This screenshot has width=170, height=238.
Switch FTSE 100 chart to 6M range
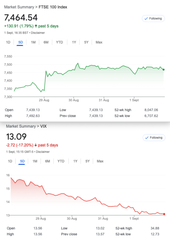tap(46, 42)
